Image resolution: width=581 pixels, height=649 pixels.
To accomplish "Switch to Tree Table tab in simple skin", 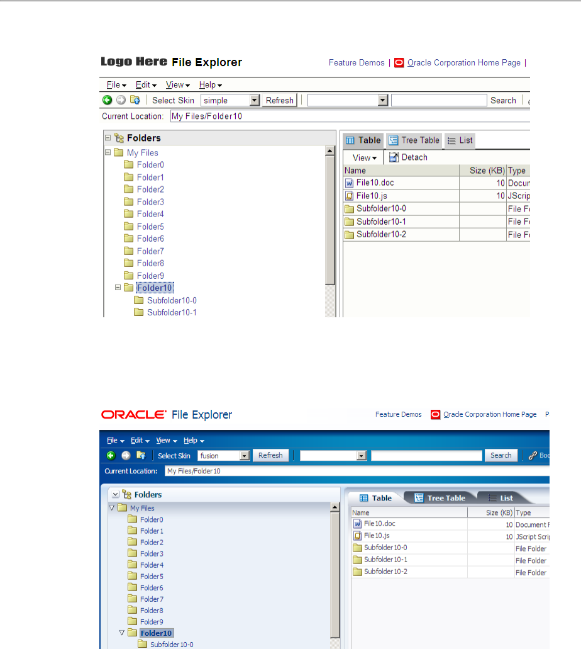I will (x=414, y=140).
